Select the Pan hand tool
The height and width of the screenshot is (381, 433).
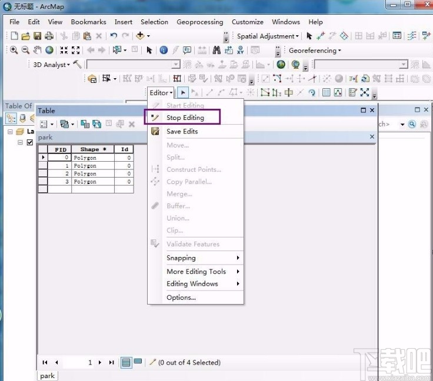37,50
